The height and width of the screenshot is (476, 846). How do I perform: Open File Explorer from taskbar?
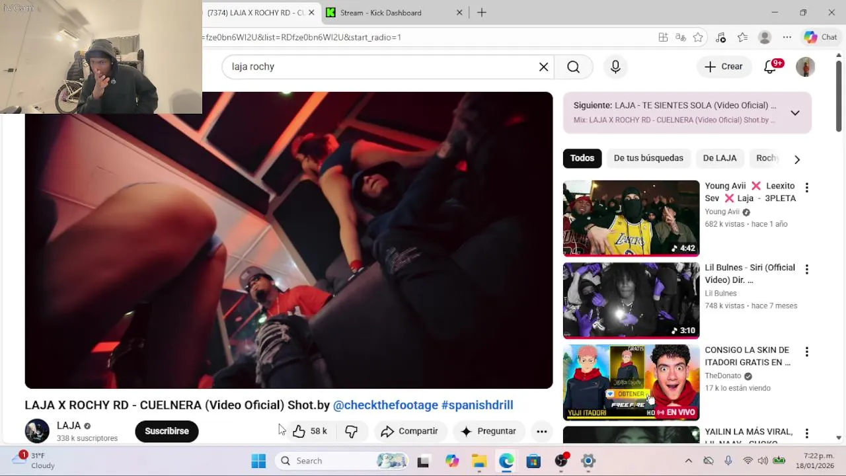(479, 461)
